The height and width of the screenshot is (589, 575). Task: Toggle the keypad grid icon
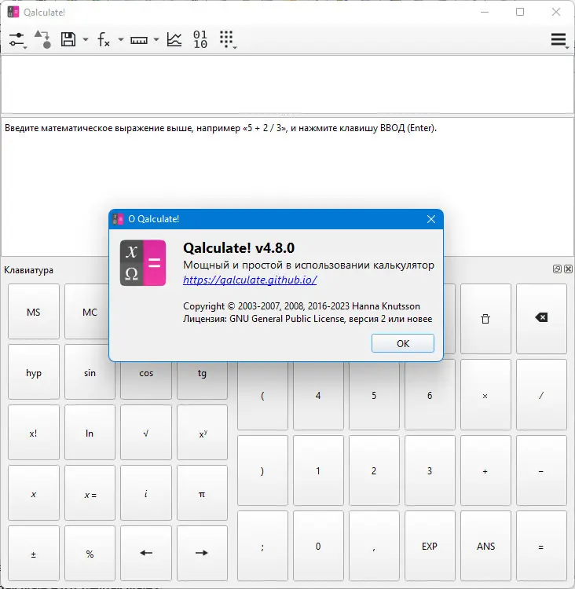pos(227,39)
